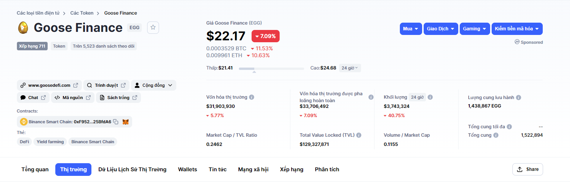Open the www.goosedefi.com website link
Screen dimensions: 570x187
tap(49, 85)
